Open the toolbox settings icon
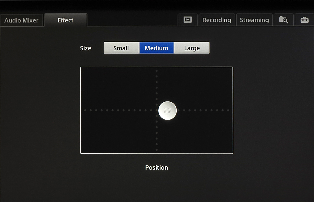314x202 pixels. click(304, 20)
